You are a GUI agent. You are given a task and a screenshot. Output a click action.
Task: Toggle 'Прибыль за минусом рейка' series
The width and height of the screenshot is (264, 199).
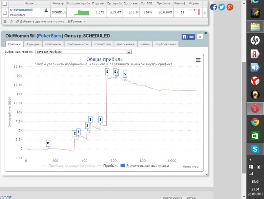point(69,166)
